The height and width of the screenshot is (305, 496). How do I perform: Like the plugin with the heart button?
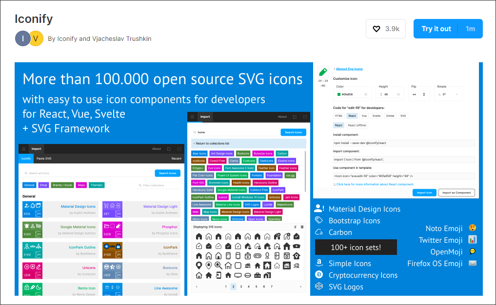point(386,29)
